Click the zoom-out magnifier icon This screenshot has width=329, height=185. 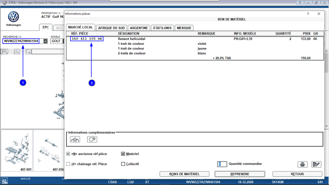click(11, 51)
